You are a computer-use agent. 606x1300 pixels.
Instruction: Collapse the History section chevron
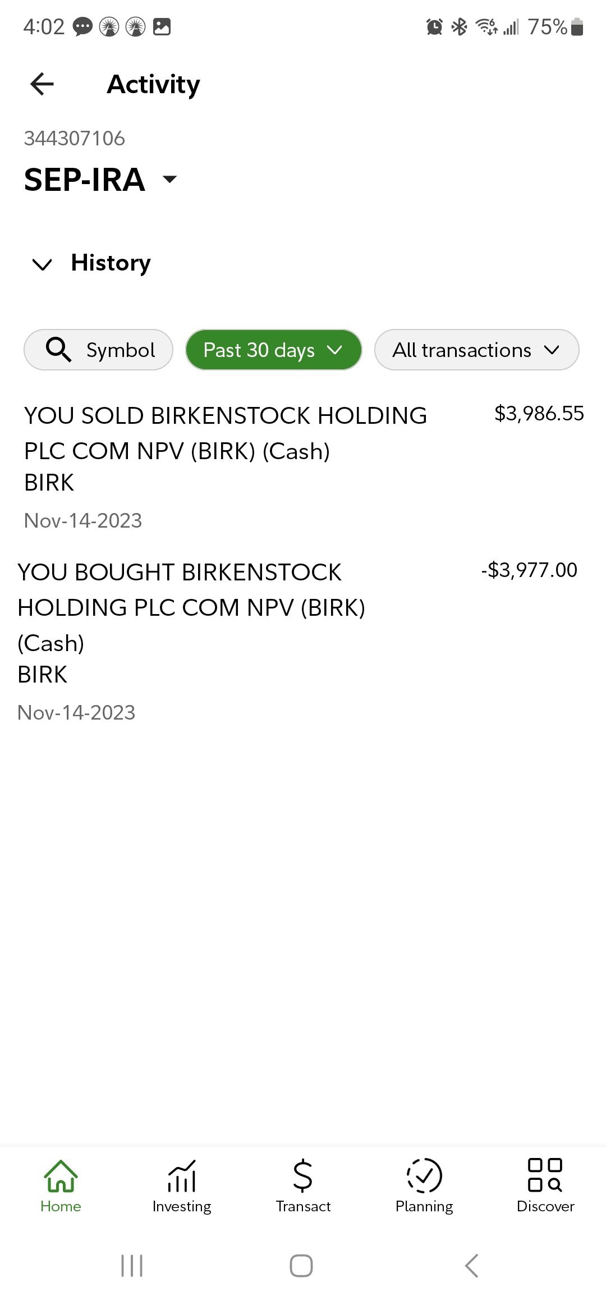coord(43,264)
